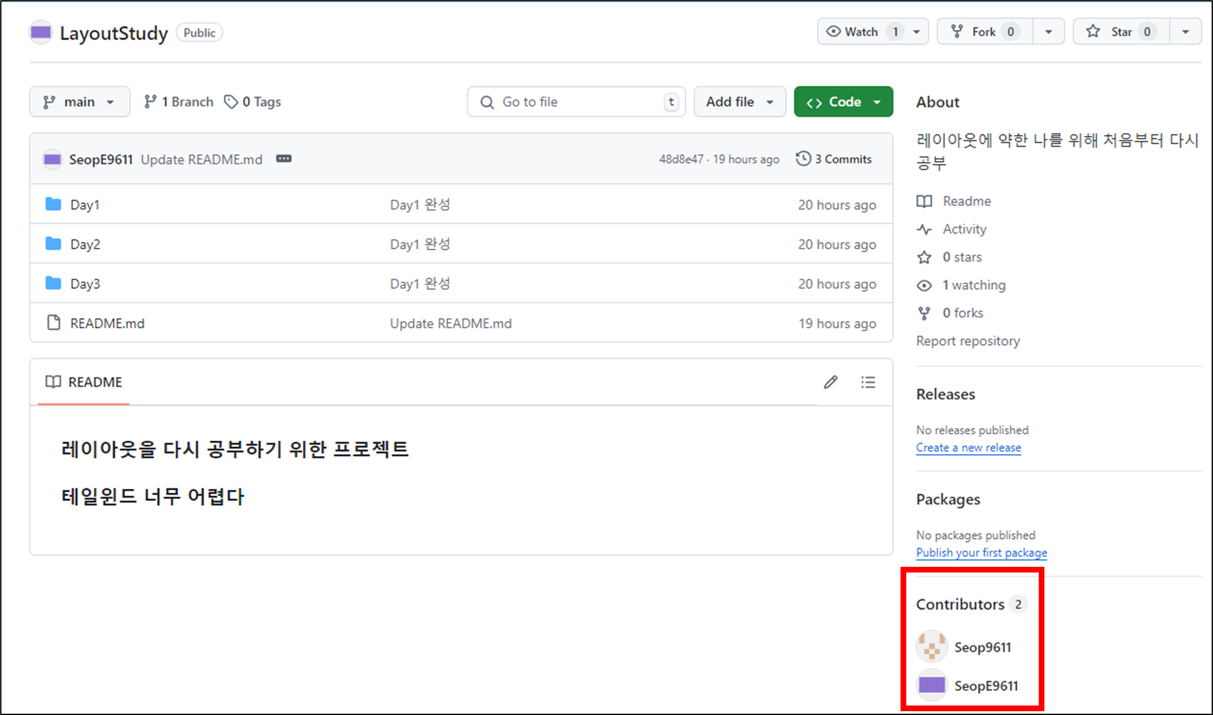Open the README.md file
This screenshot has width=1213, height=715.
click(107, 324)
